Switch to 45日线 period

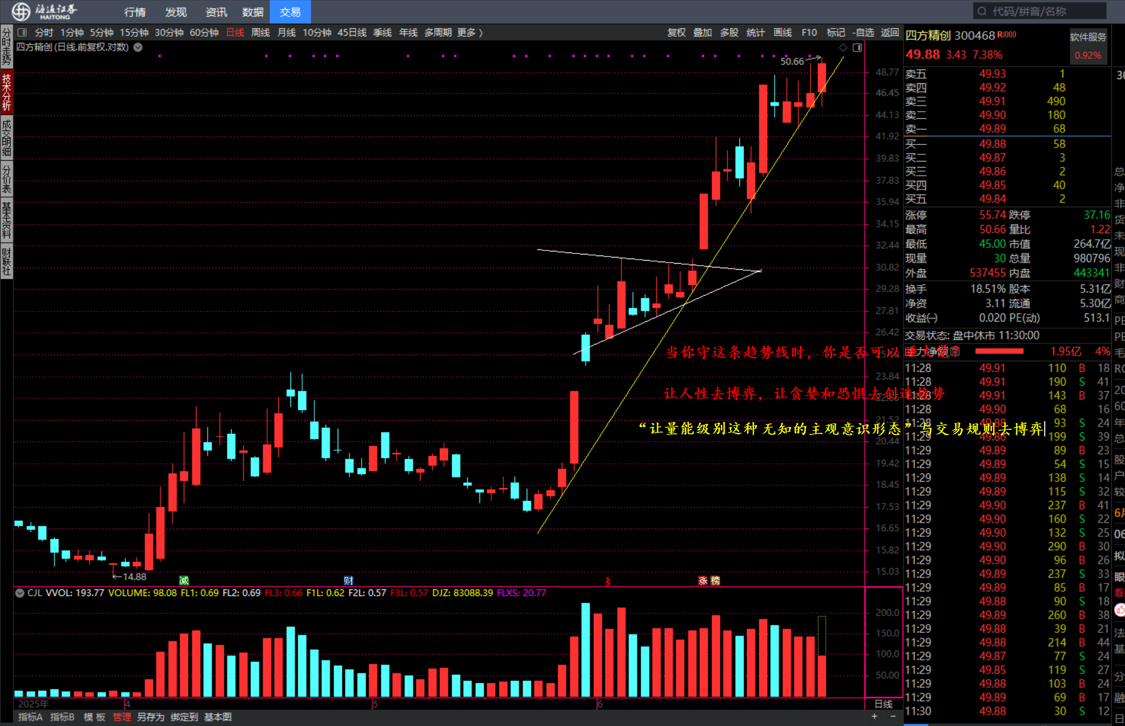point(352,33)
